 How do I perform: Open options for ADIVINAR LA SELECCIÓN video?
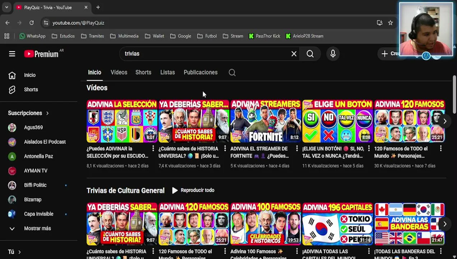click(x=153, y=148)
